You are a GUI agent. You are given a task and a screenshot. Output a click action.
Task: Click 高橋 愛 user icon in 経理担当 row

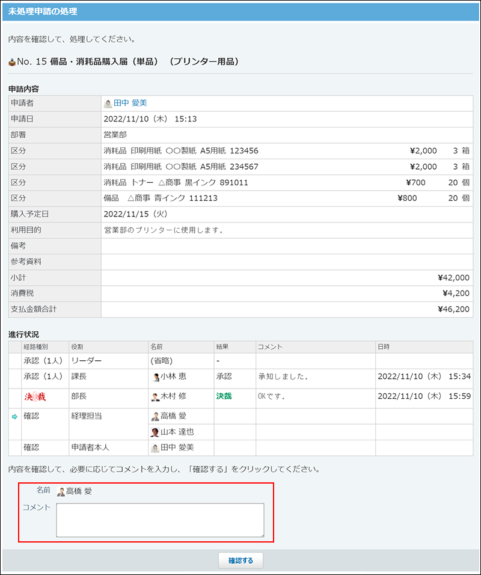pyautogui.click(x=156, y=417)
